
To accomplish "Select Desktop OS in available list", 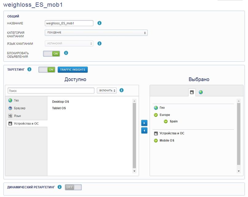I will pyautogui.click(x=61, y=102).
